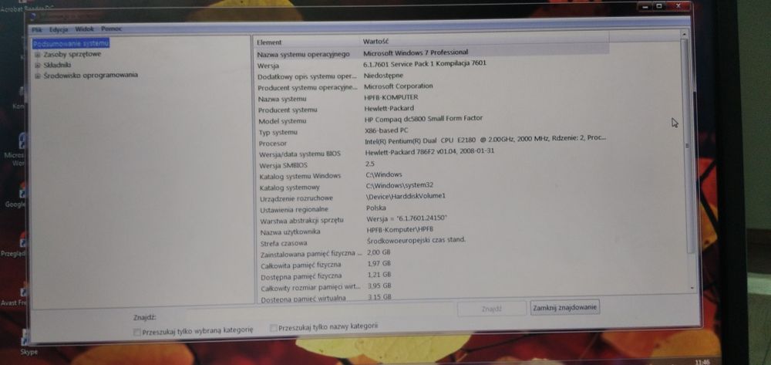Select Zasoby sprzętowe label in tree
Screen dimensions: 771x365
tap(72, 54)
